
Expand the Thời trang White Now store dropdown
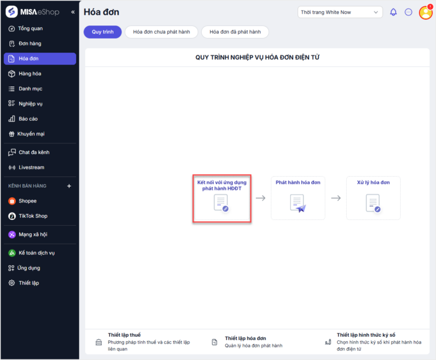coord(340,12)
